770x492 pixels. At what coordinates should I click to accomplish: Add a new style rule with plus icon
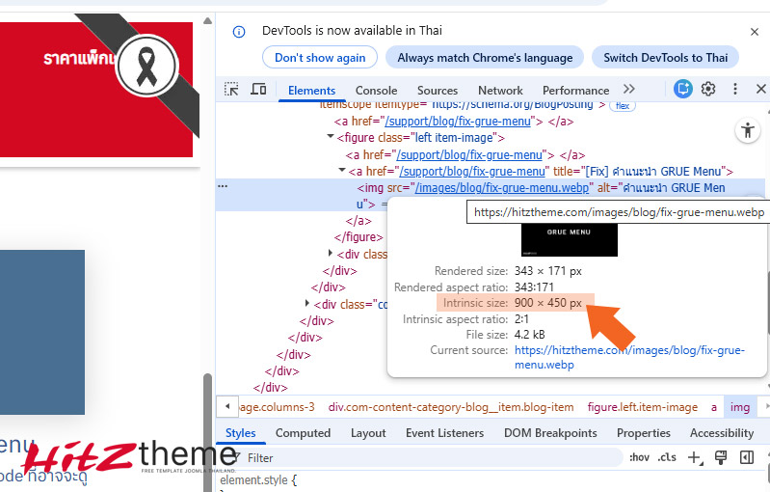(x=694, y=458)
